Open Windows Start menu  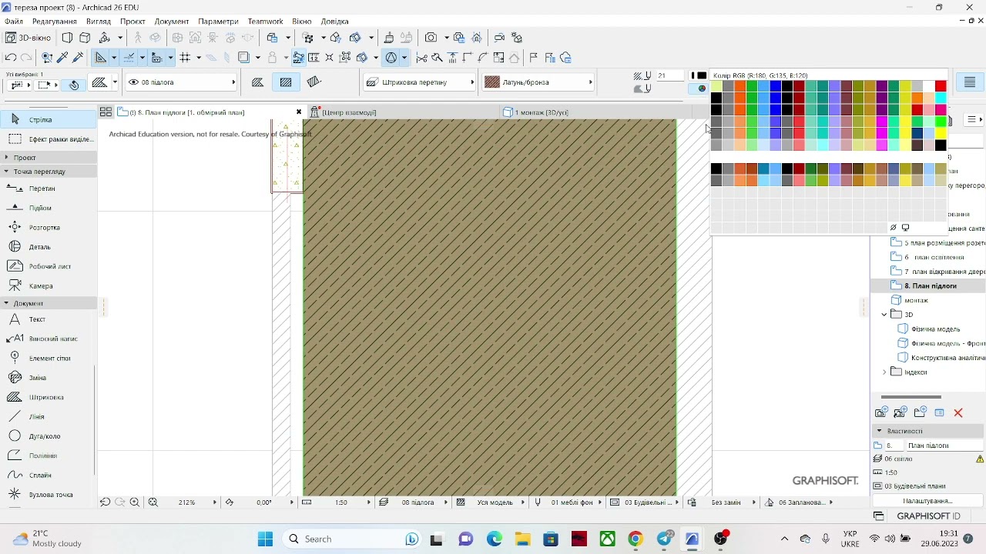coord(266,539)
